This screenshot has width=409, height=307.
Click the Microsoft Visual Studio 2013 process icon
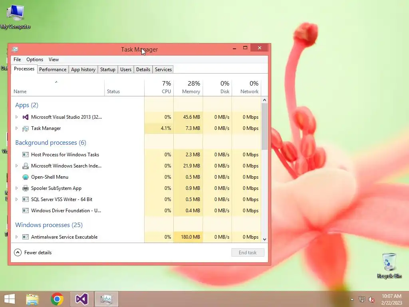(25, 117)
